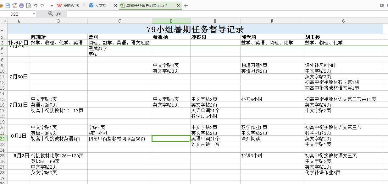Switch to the 云文档 tab
The width and height of the screenshot is (388, 184).
click(101, 6)
